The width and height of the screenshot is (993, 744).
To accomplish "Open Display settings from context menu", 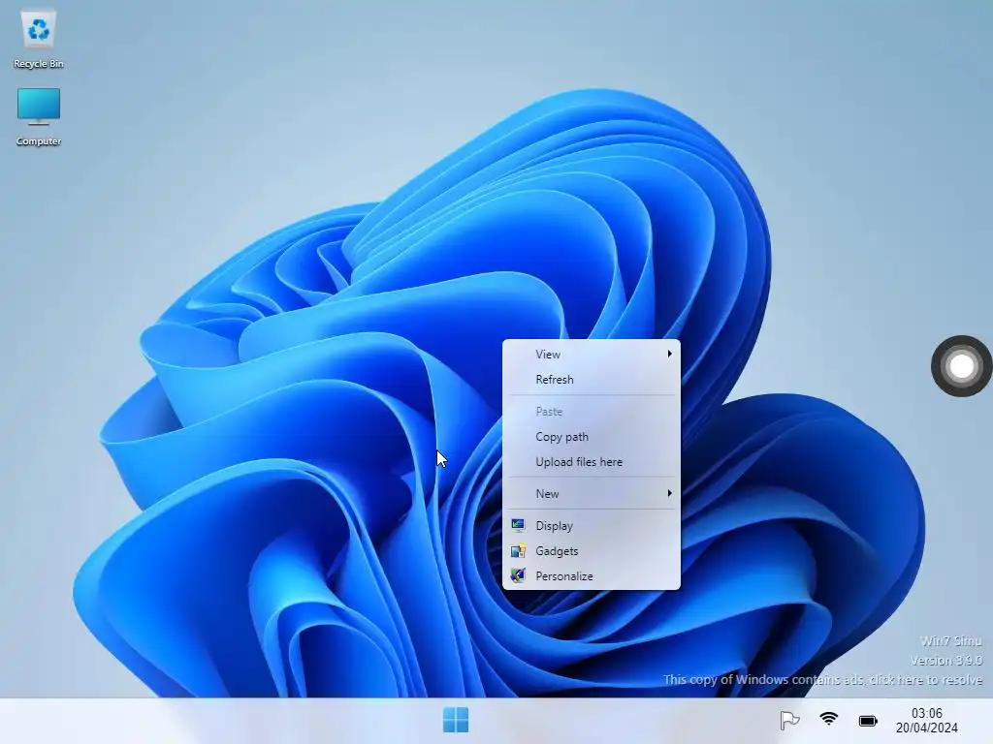I will click(x=592, y=526).
